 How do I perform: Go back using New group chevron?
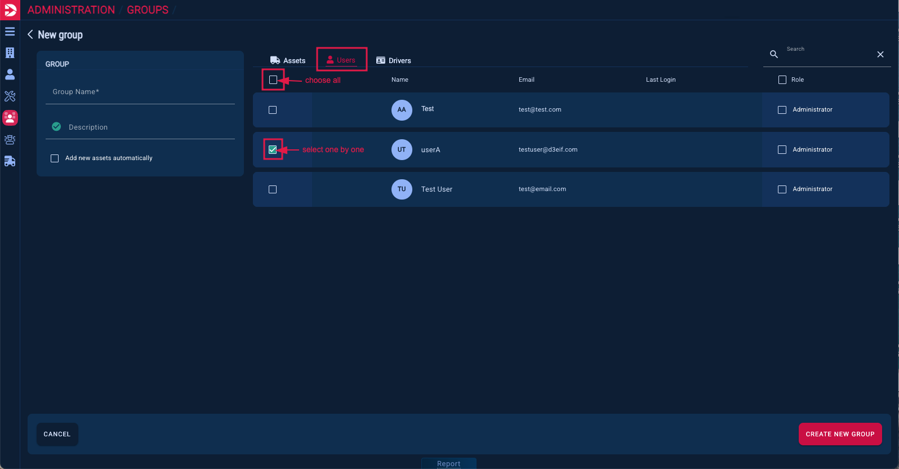[x=30, y=34]
